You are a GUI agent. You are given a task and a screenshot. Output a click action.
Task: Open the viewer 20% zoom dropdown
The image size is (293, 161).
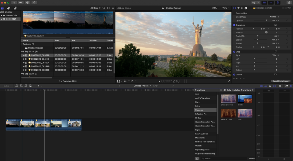[215, 8]
